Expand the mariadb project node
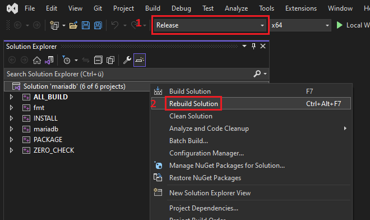Screen dimensions: 370x220 pos(11,129)
